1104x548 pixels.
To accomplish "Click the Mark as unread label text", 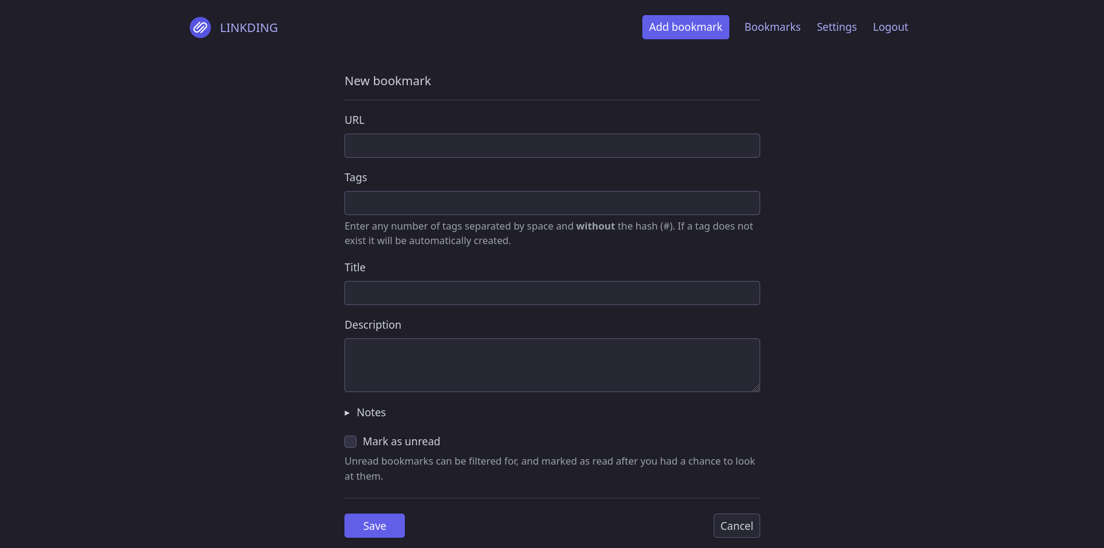I will [x=401, y=442].
